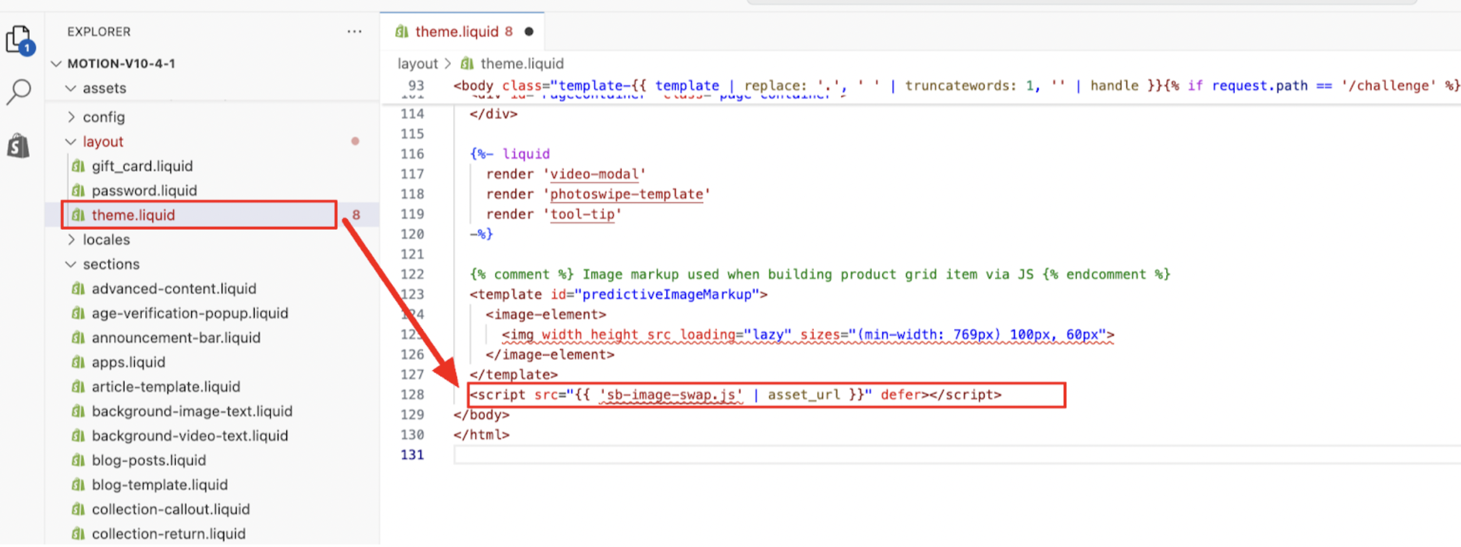This screenshot has width=1461, height=547.
Task: Click file icon of age-verification-popup.liquid
Action: pyautogui.click(x=78, y=313)
